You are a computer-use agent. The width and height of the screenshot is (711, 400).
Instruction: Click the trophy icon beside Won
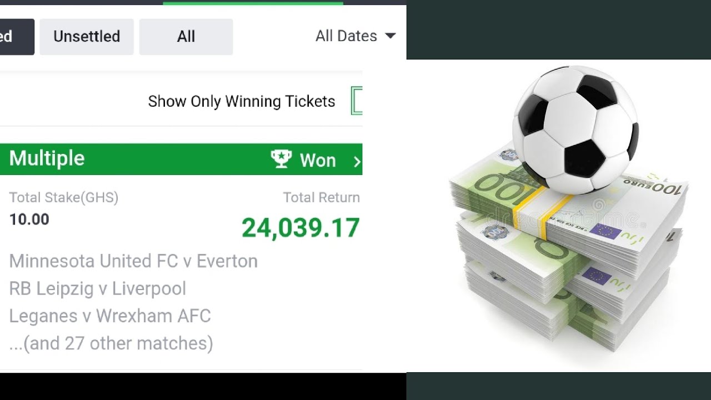(281, 159)
